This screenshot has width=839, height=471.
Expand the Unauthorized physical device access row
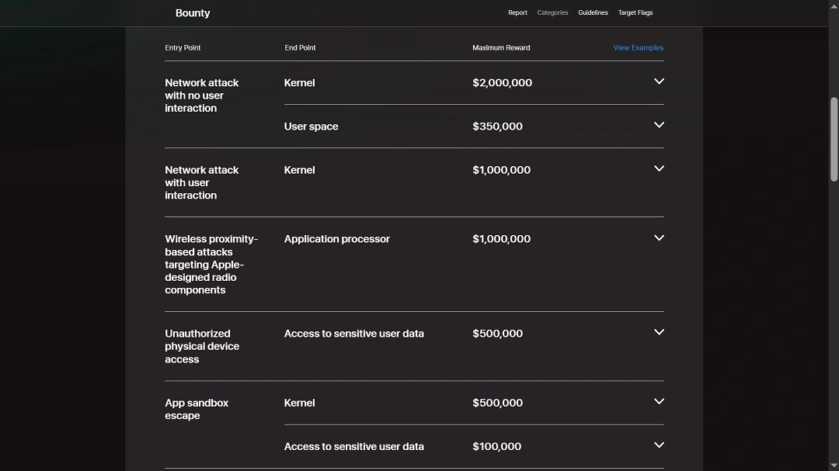659,331
